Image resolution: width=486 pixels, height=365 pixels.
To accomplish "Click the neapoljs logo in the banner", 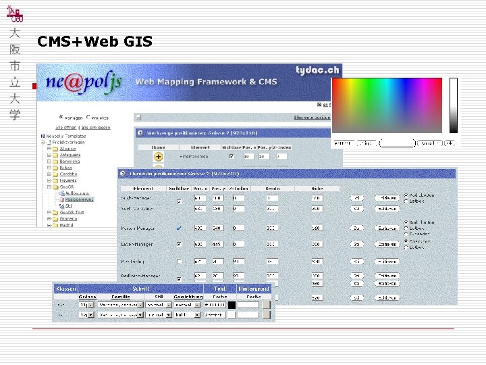I will click(84, 83).
